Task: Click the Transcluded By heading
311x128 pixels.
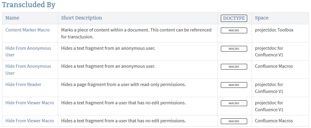Action: 29,5
